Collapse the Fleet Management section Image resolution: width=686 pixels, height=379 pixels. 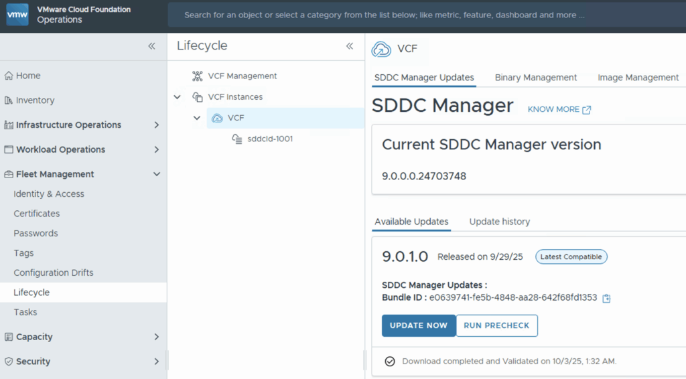157,174
